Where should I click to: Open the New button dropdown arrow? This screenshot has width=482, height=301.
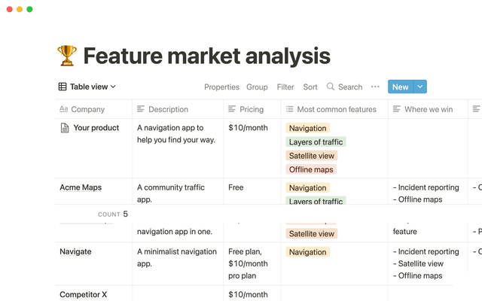coord(420,87)
